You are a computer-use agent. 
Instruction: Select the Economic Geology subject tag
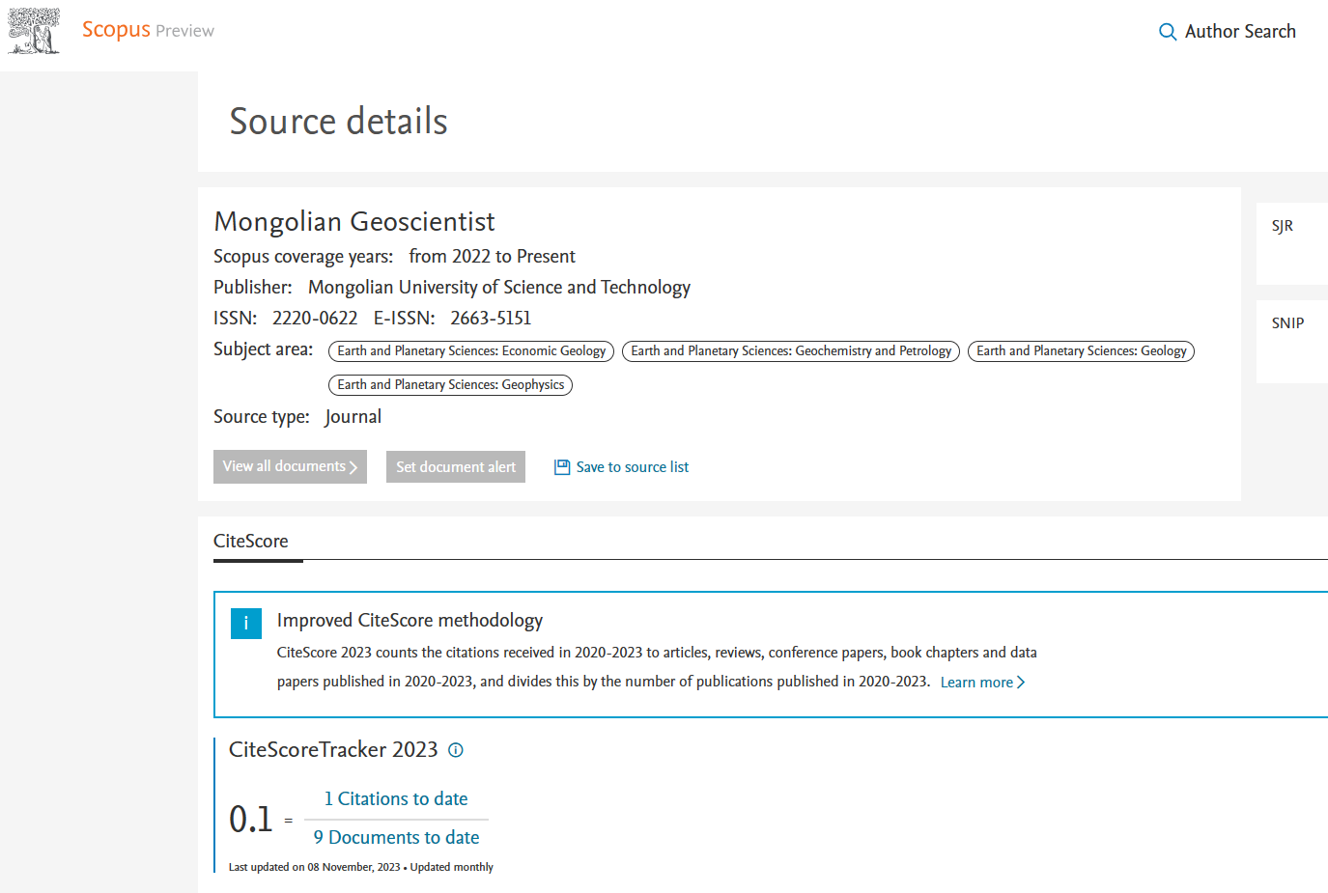(x=471, y=351)
